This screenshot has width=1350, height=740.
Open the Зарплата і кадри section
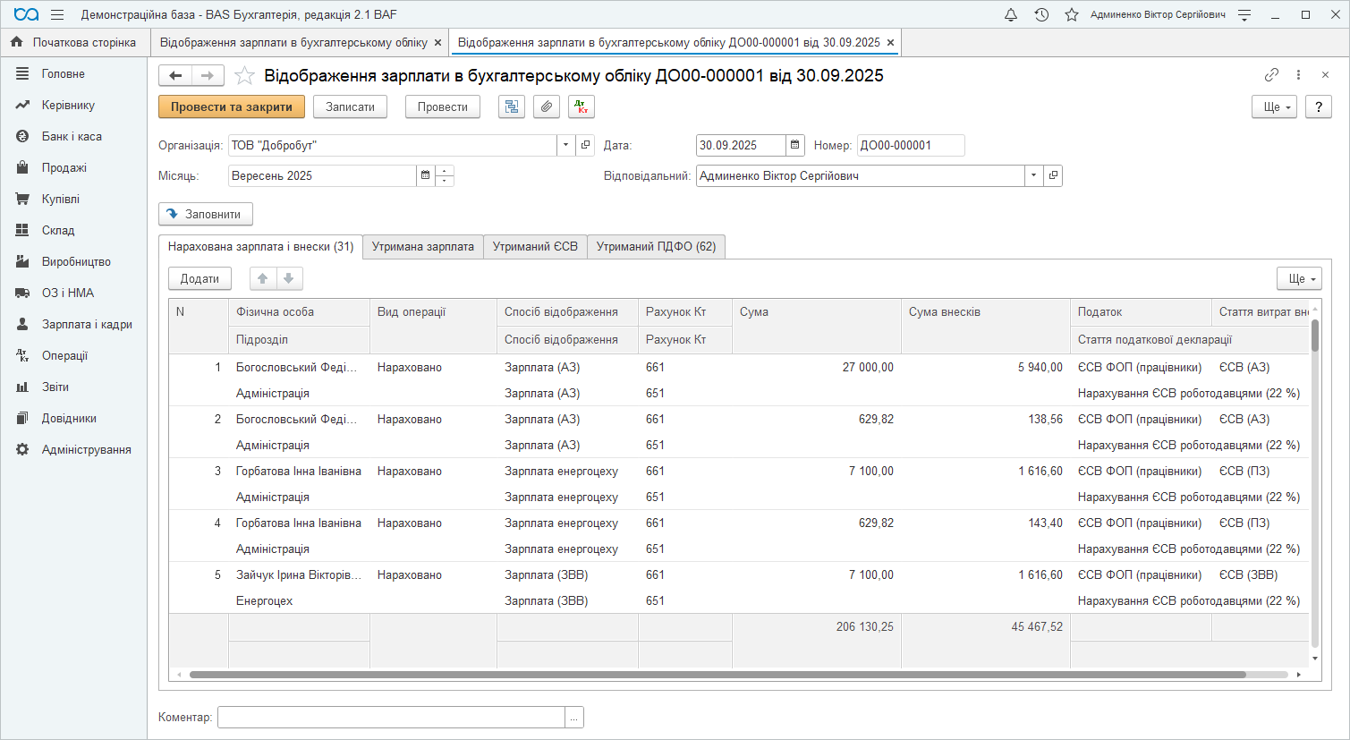point(87,324)
